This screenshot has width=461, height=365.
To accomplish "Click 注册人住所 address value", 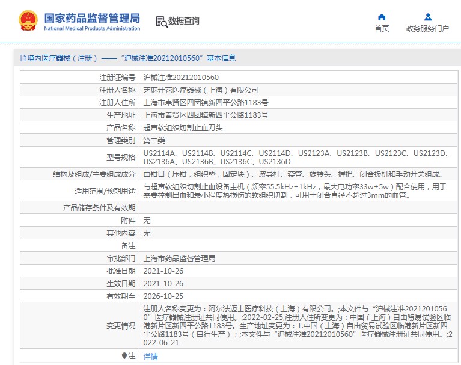I will click(206, 103).
